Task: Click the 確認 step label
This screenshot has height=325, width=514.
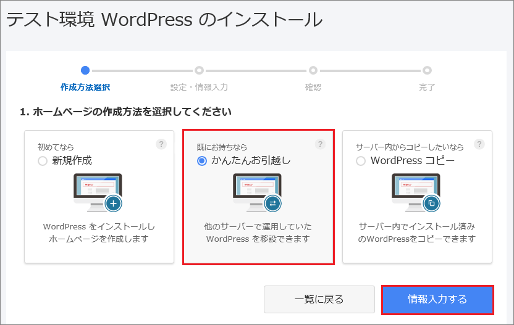Action: coord(313,88)
